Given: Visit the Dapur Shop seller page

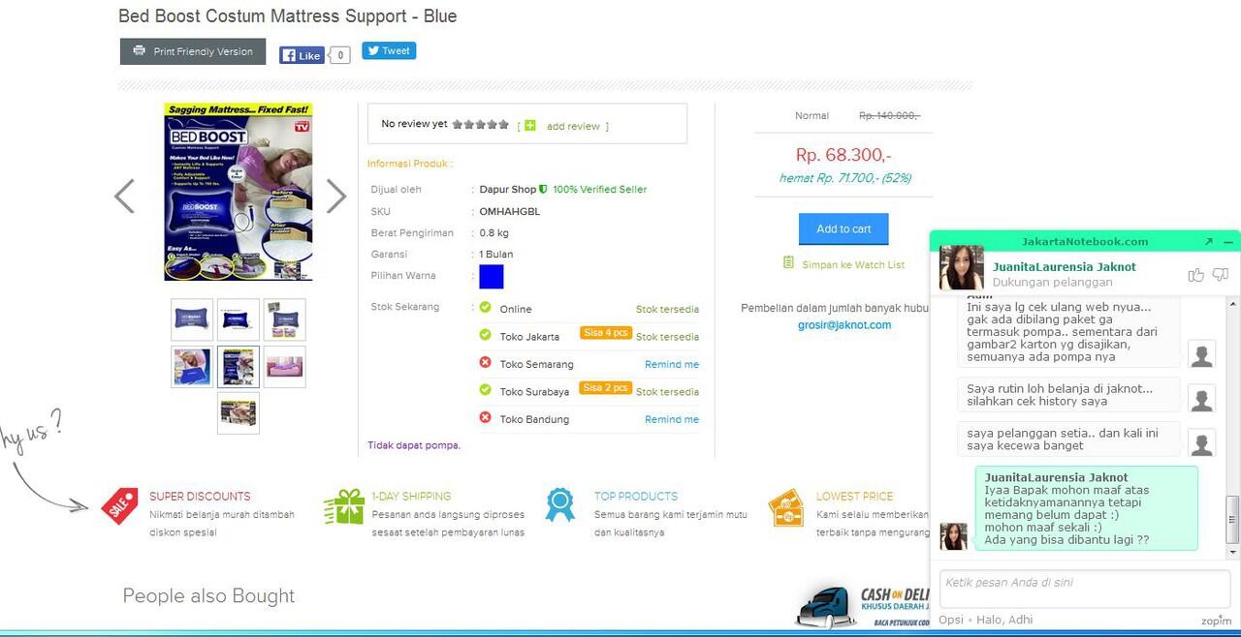Looking at the screenshot, I should click(508, 189).
